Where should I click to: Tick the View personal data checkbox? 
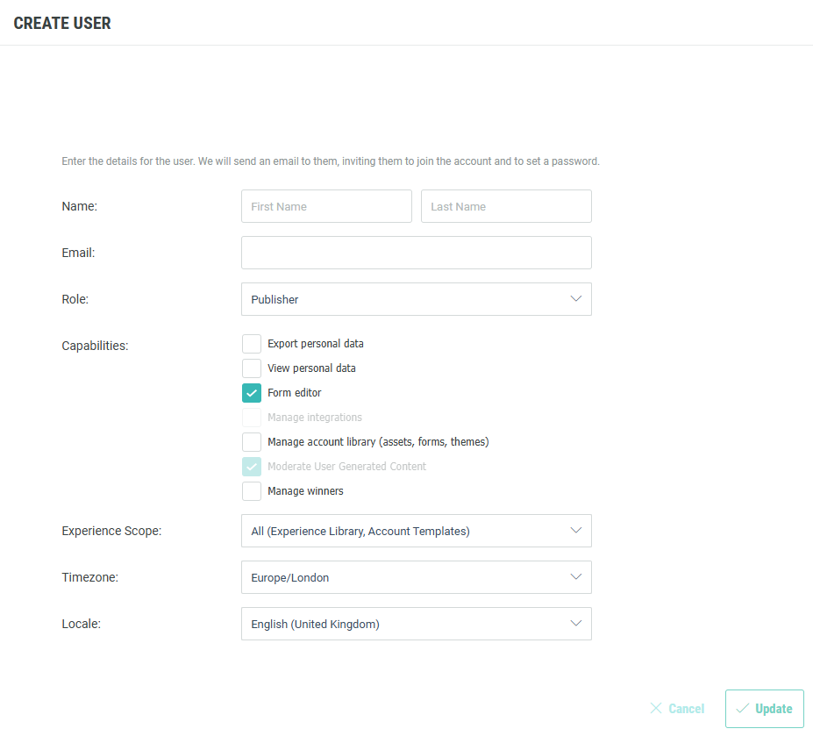click(252, 368)
